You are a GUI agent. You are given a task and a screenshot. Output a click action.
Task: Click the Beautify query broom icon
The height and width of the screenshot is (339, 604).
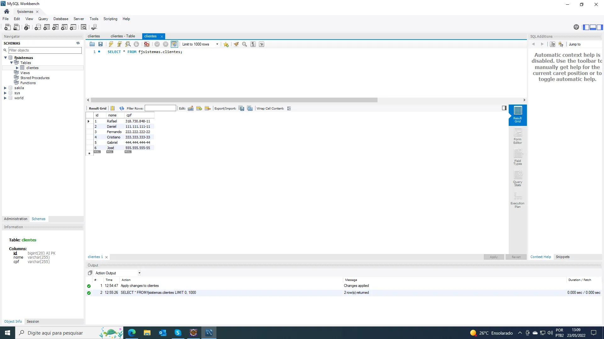pyautogui.click(x=236, y=44)
